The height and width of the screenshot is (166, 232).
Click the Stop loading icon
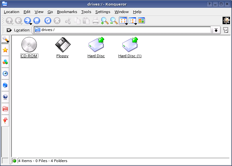[57, 21]
